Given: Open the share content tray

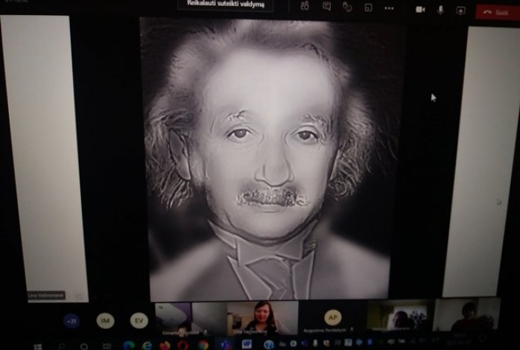Looking at the screenshot, I should click(460, 10).
